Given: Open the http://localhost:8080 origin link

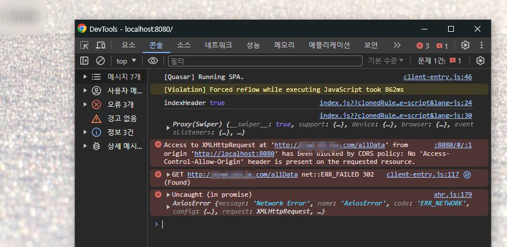Looking at the screenshot, I should pos(234,154).
